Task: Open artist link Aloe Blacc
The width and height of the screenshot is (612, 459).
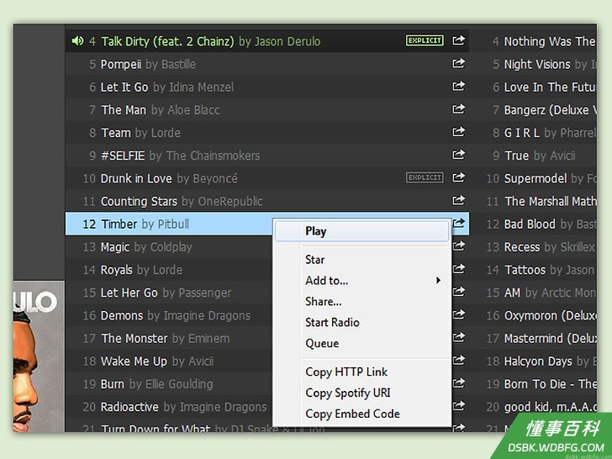Action: click(x=193, y=110)
